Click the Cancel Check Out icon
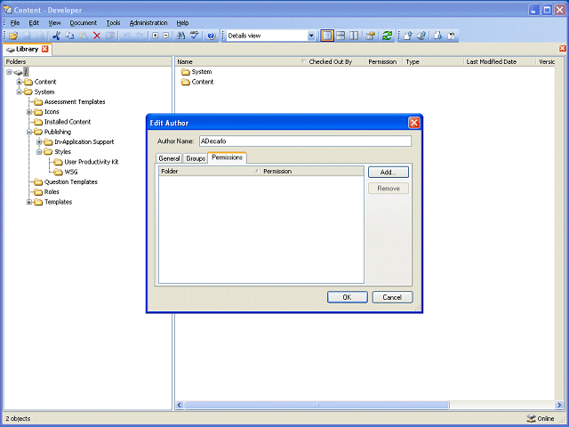The image size is (569, 427). 452,36
